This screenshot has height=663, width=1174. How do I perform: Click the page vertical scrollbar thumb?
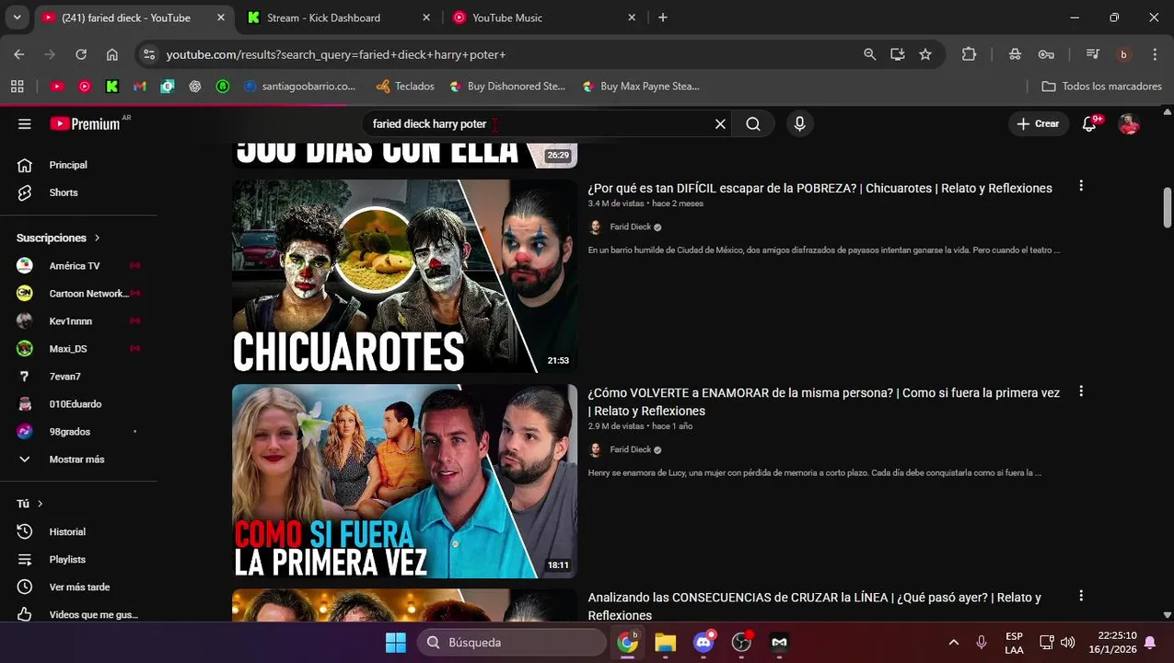[1168, 207]
